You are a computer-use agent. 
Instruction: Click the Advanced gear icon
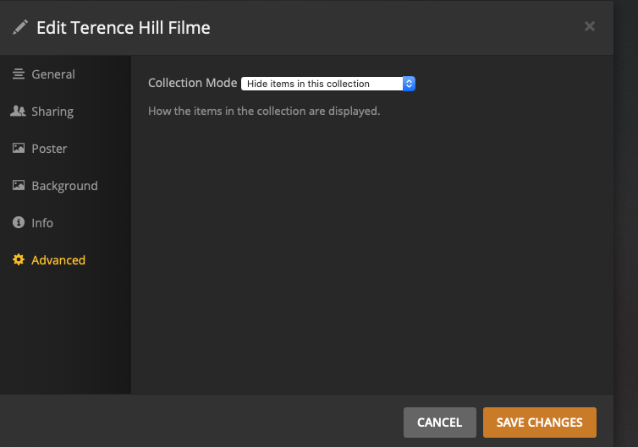pyautogui.click(x=19, y=260)
